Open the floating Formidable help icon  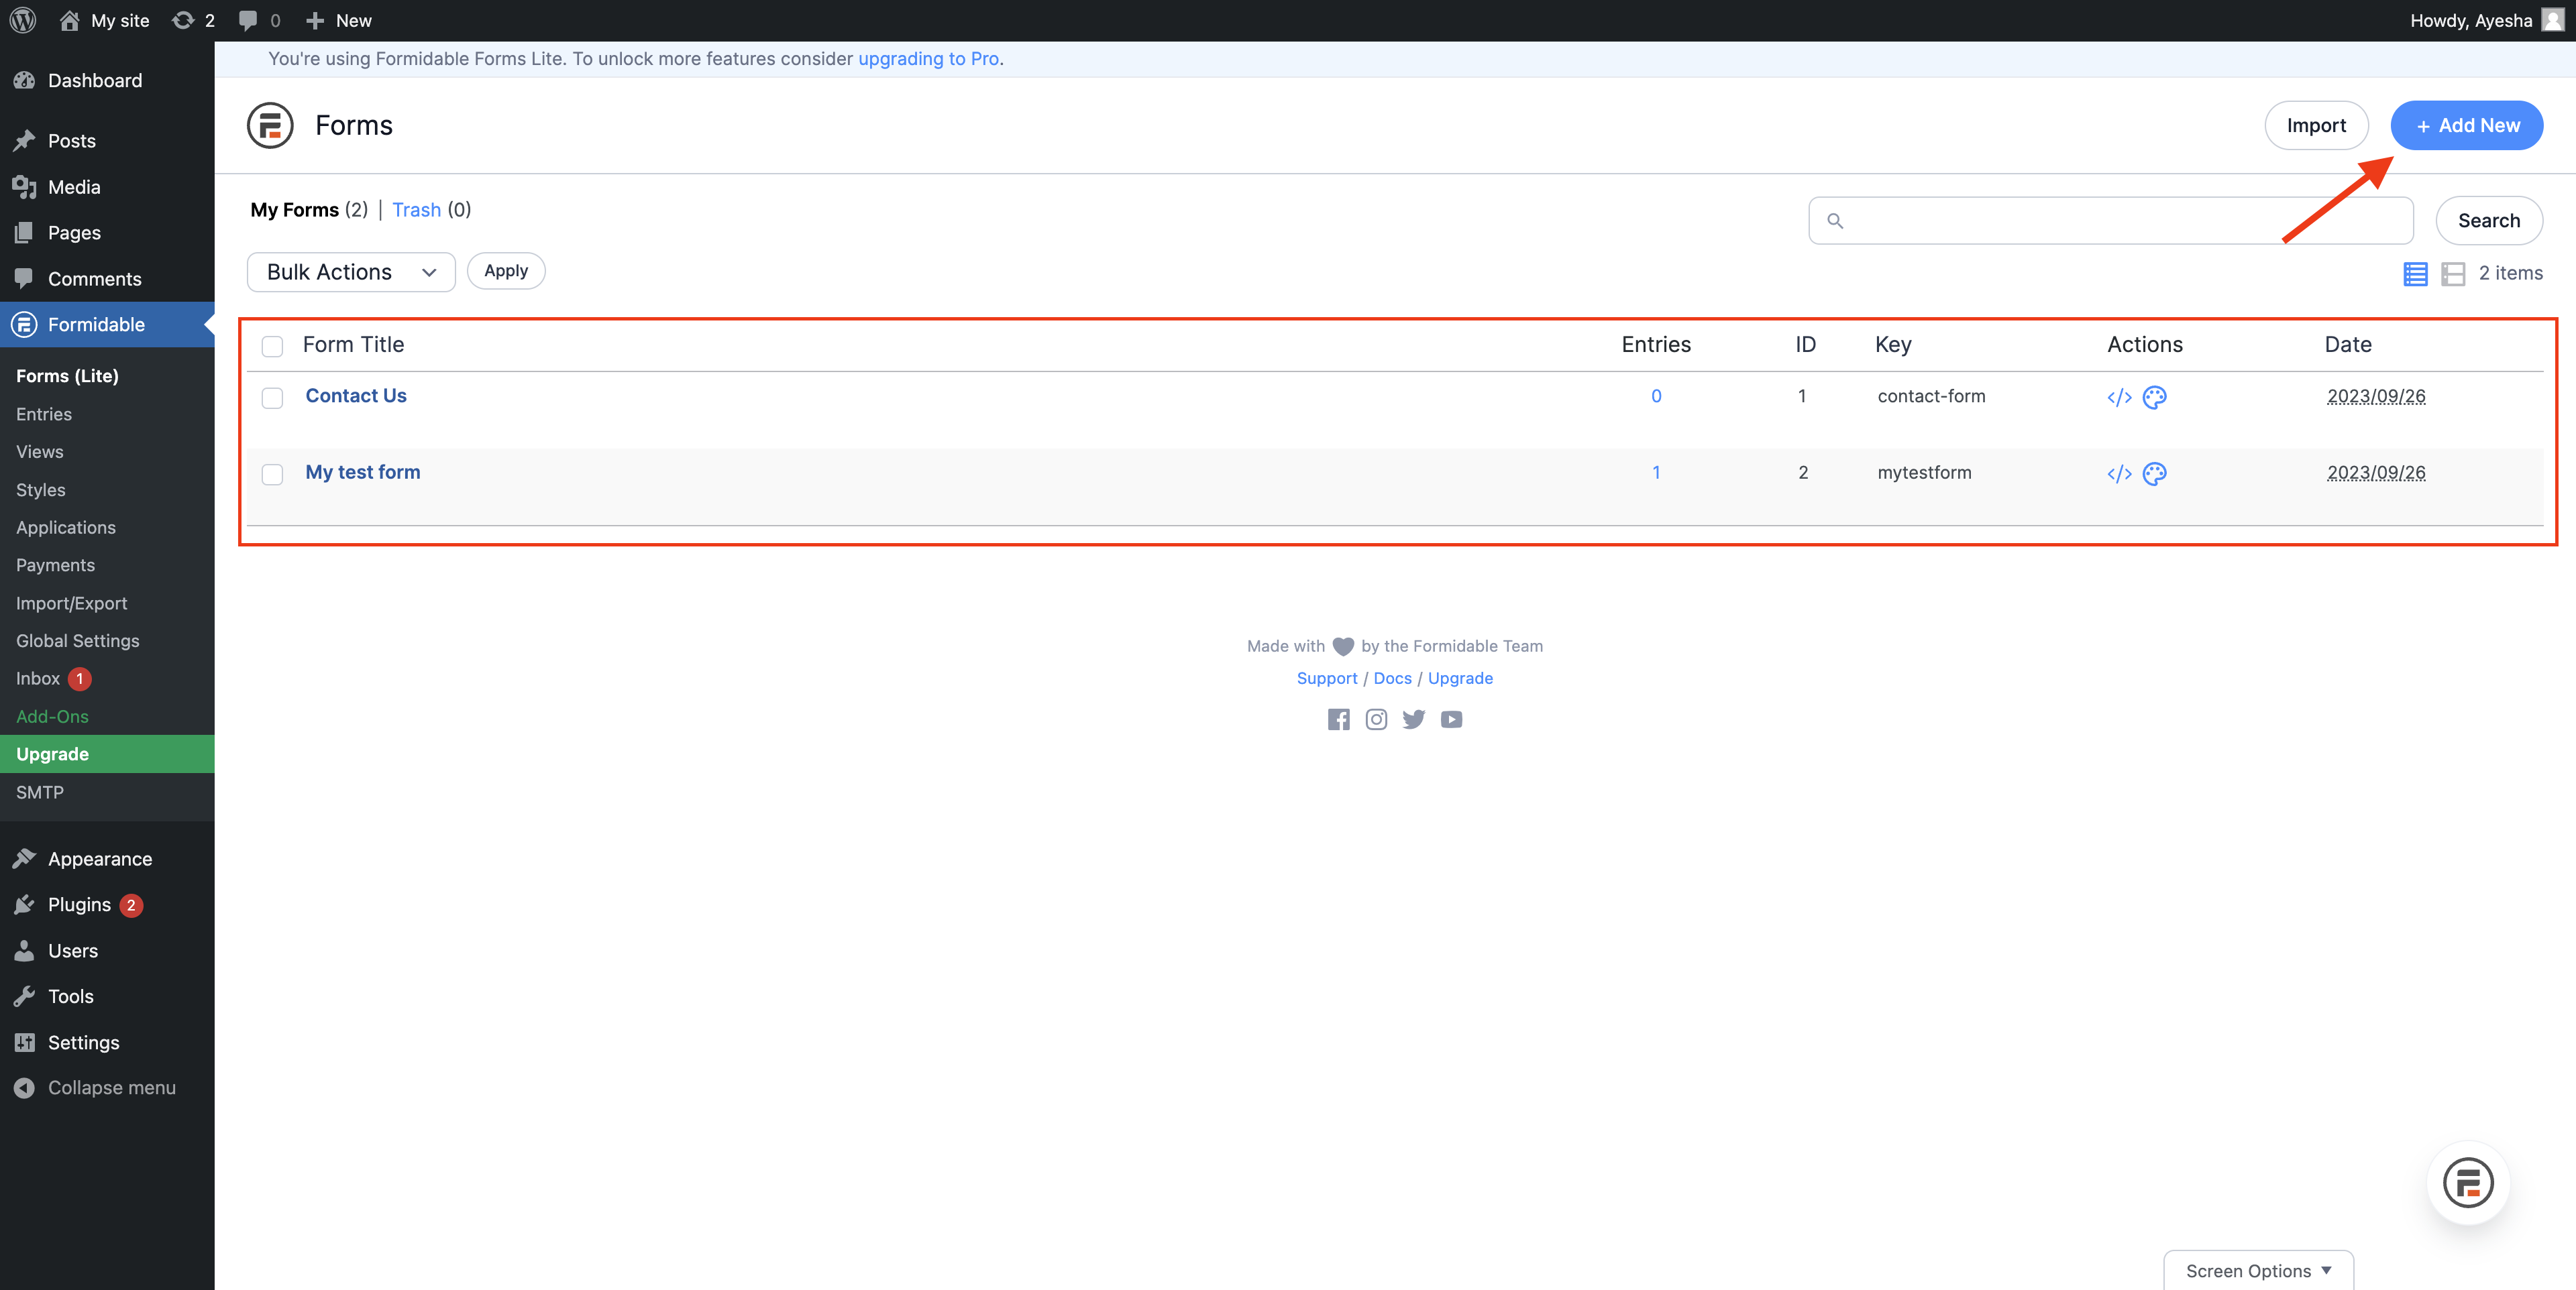2467,1183
